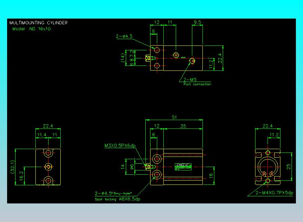Select the 14 dimension beside ø6

coord(123,167)
